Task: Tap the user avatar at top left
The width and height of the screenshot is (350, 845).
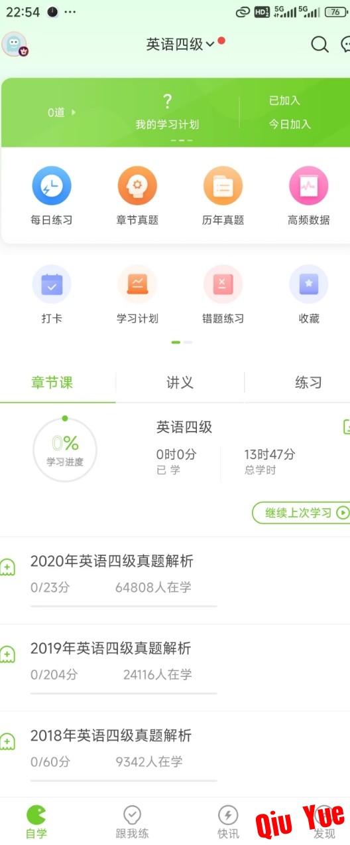Action: click(15, 45)
